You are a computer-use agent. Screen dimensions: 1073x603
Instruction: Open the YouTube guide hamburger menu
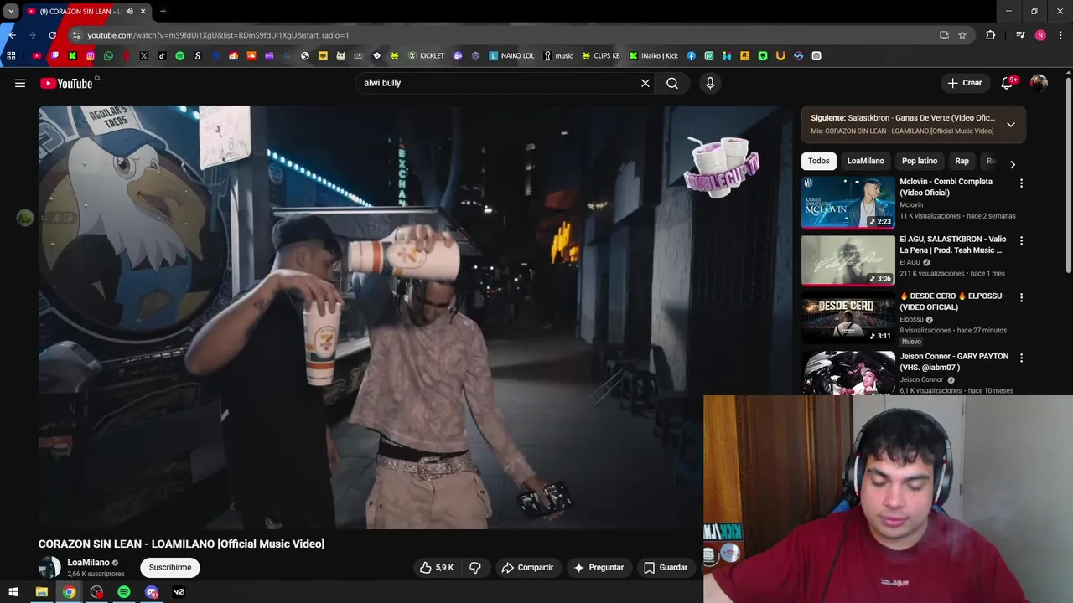click(20, 83)
